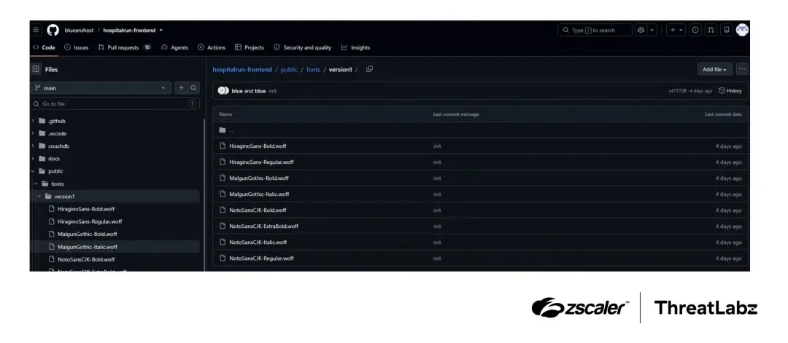Switch to the Code tab
This screenshot has height=343, width=788.
pyautogui.click(x=45, y=47)
